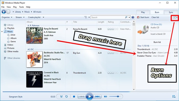Switch to the Sync tab
This screenshot has height=101, width=179.
point(171,12)
